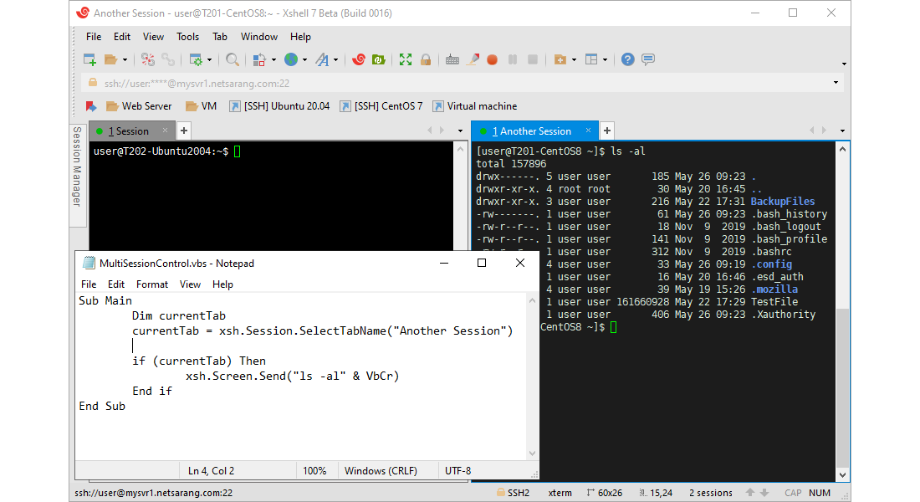
Task: Click the folder-with-plus toolbar icon
Action: [x=560, y=59]
